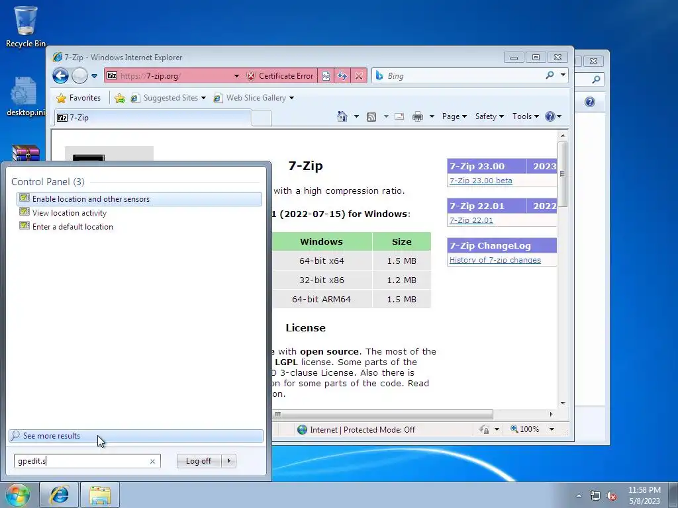This screenshot has width=678, height=508.
Task: Open the Favorites star button
Action: (78, 98)
